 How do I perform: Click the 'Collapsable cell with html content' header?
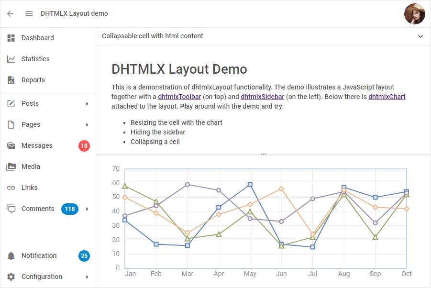(153, 36)
